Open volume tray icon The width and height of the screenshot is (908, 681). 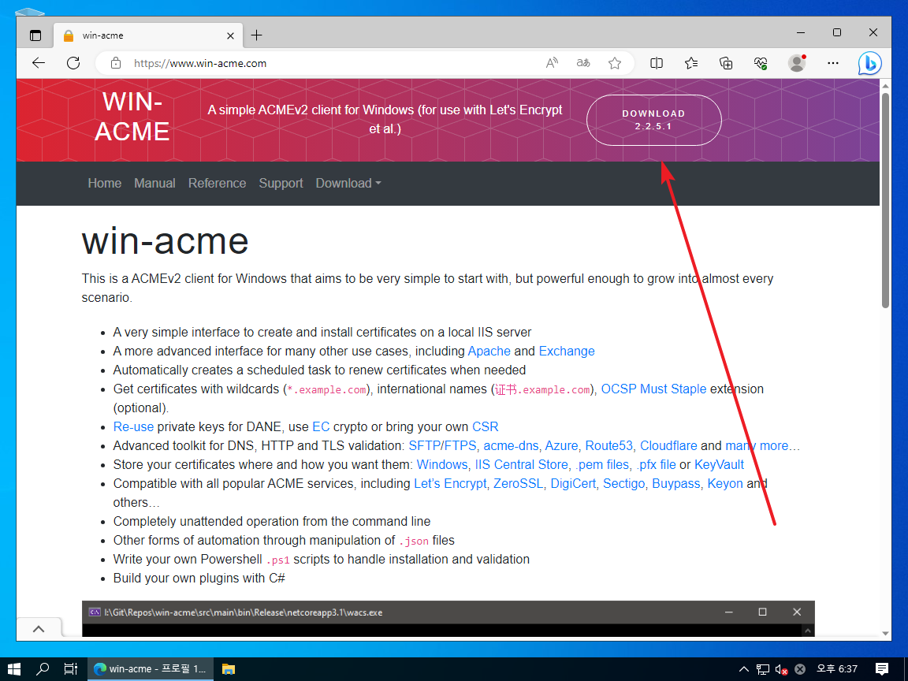[781, 669]
